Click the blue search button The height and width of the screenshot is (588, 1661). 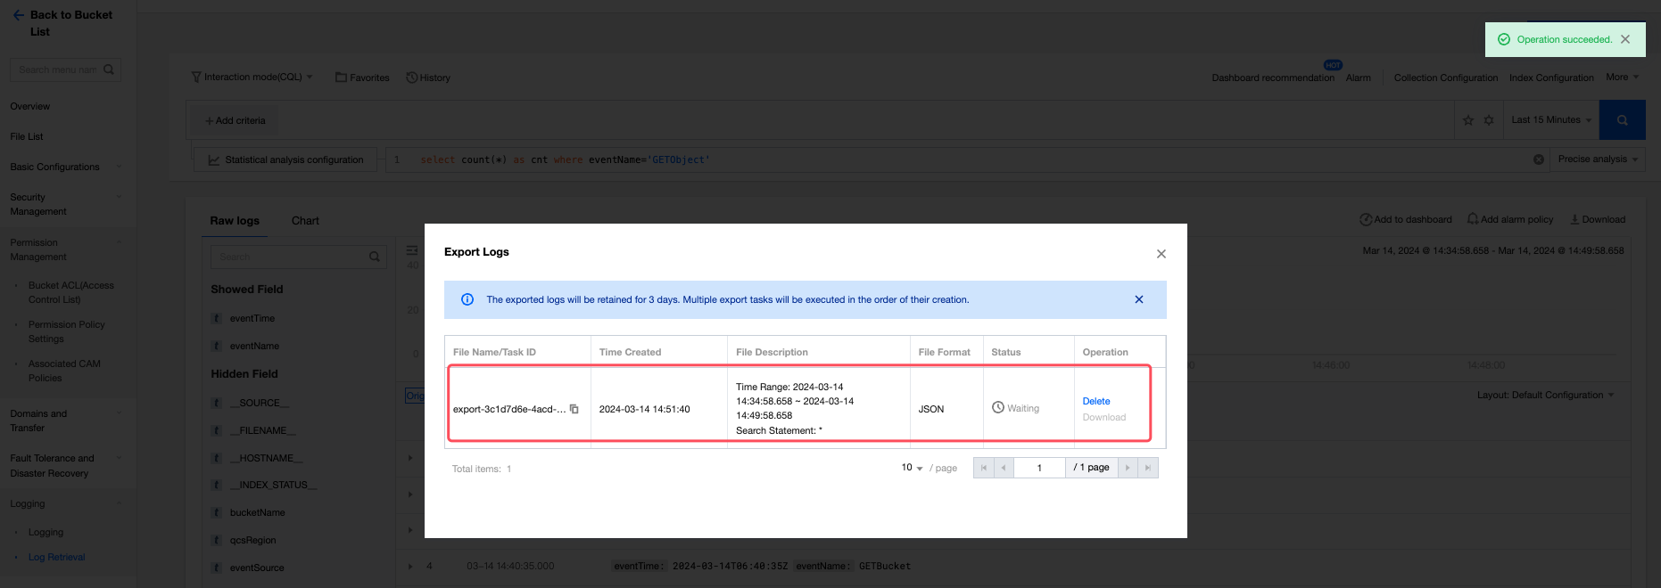click(x=1622, y=120)
